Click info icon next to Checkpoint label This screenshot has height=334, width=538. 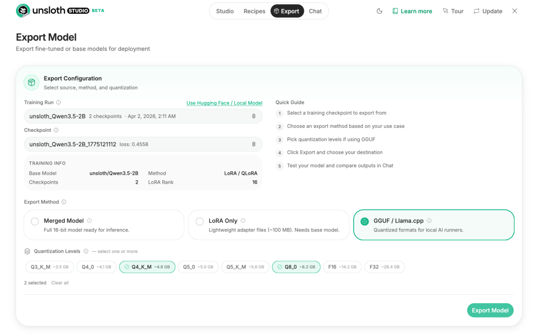(56, 130)
